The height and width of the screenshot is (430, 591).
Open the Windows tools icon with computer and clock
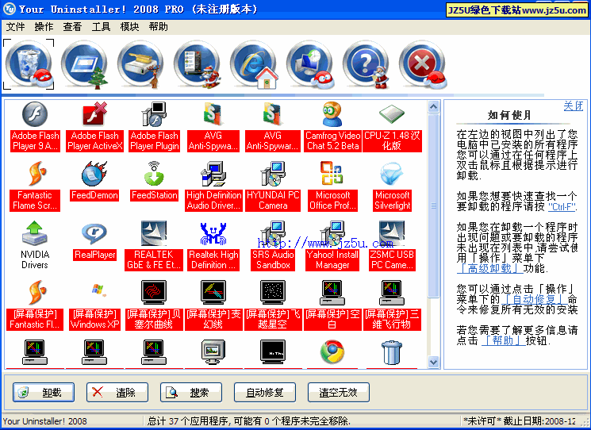point(309,64)
